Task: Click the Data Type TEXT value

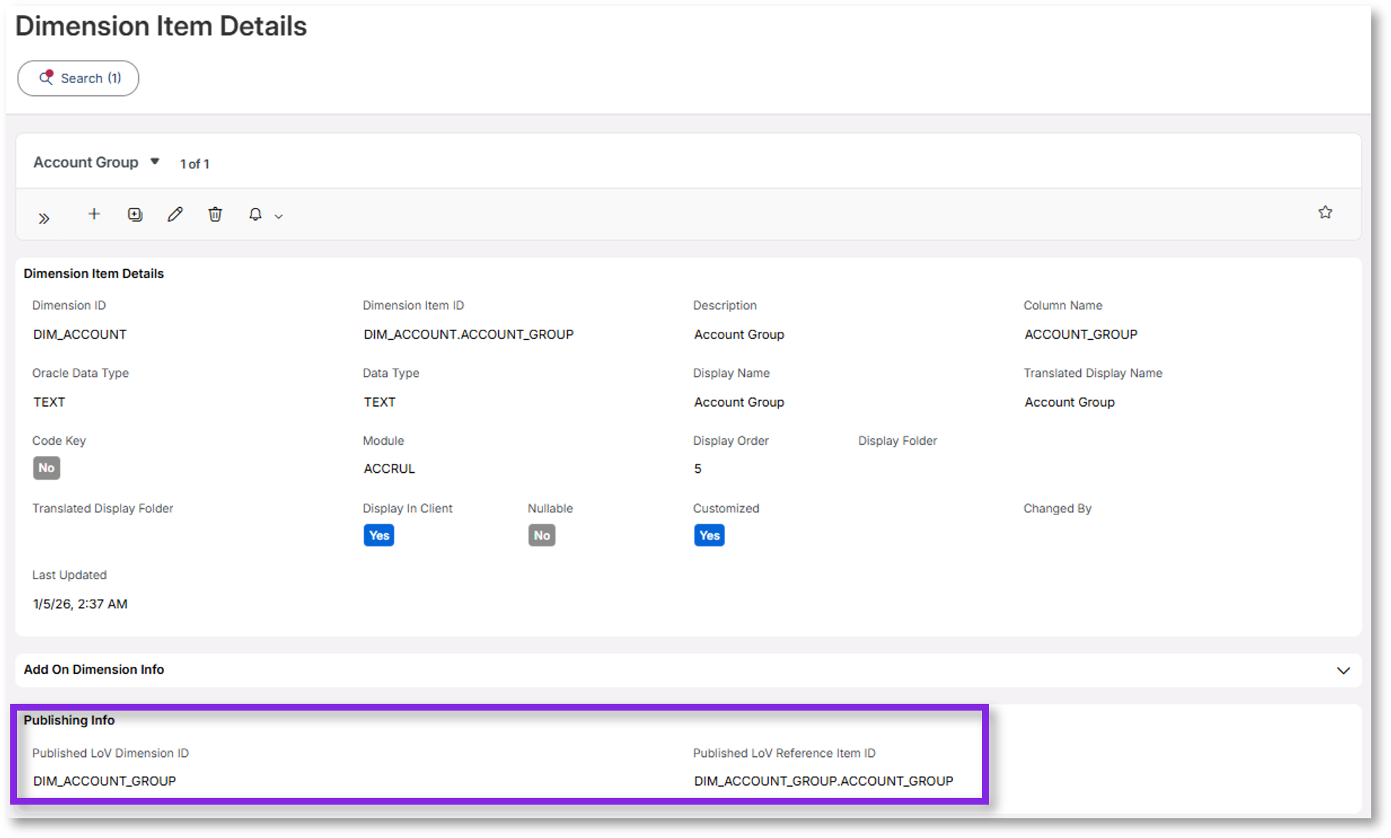Action: coord(380,402)
